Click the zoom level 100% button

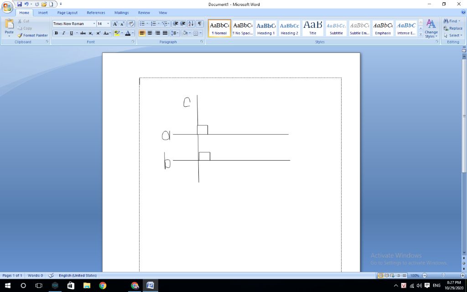point(414,276)
